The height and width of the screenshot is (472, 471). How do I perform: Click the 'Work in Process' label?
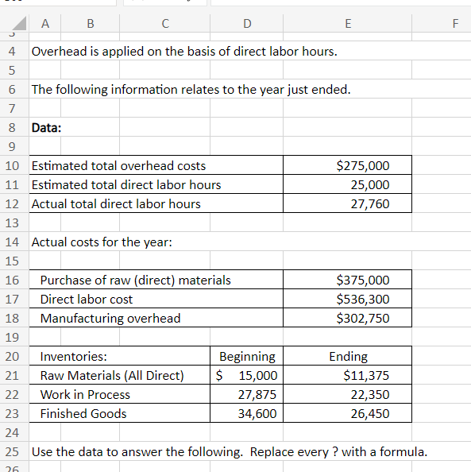click(85, 394)
